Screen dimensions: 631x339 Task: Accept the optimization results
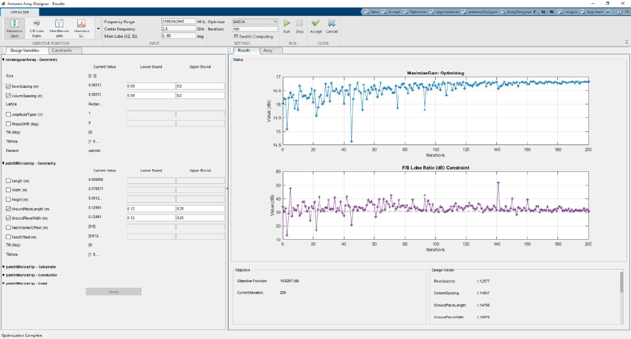pos(315,26)
